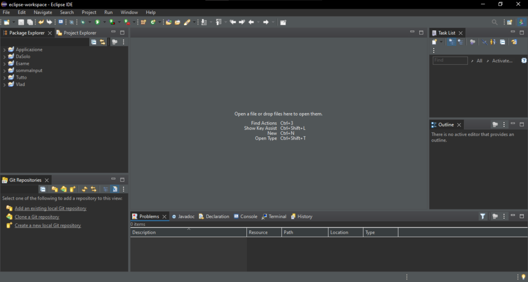Click the New Java Package icon
528x282 pixels.
click(143, 22)
